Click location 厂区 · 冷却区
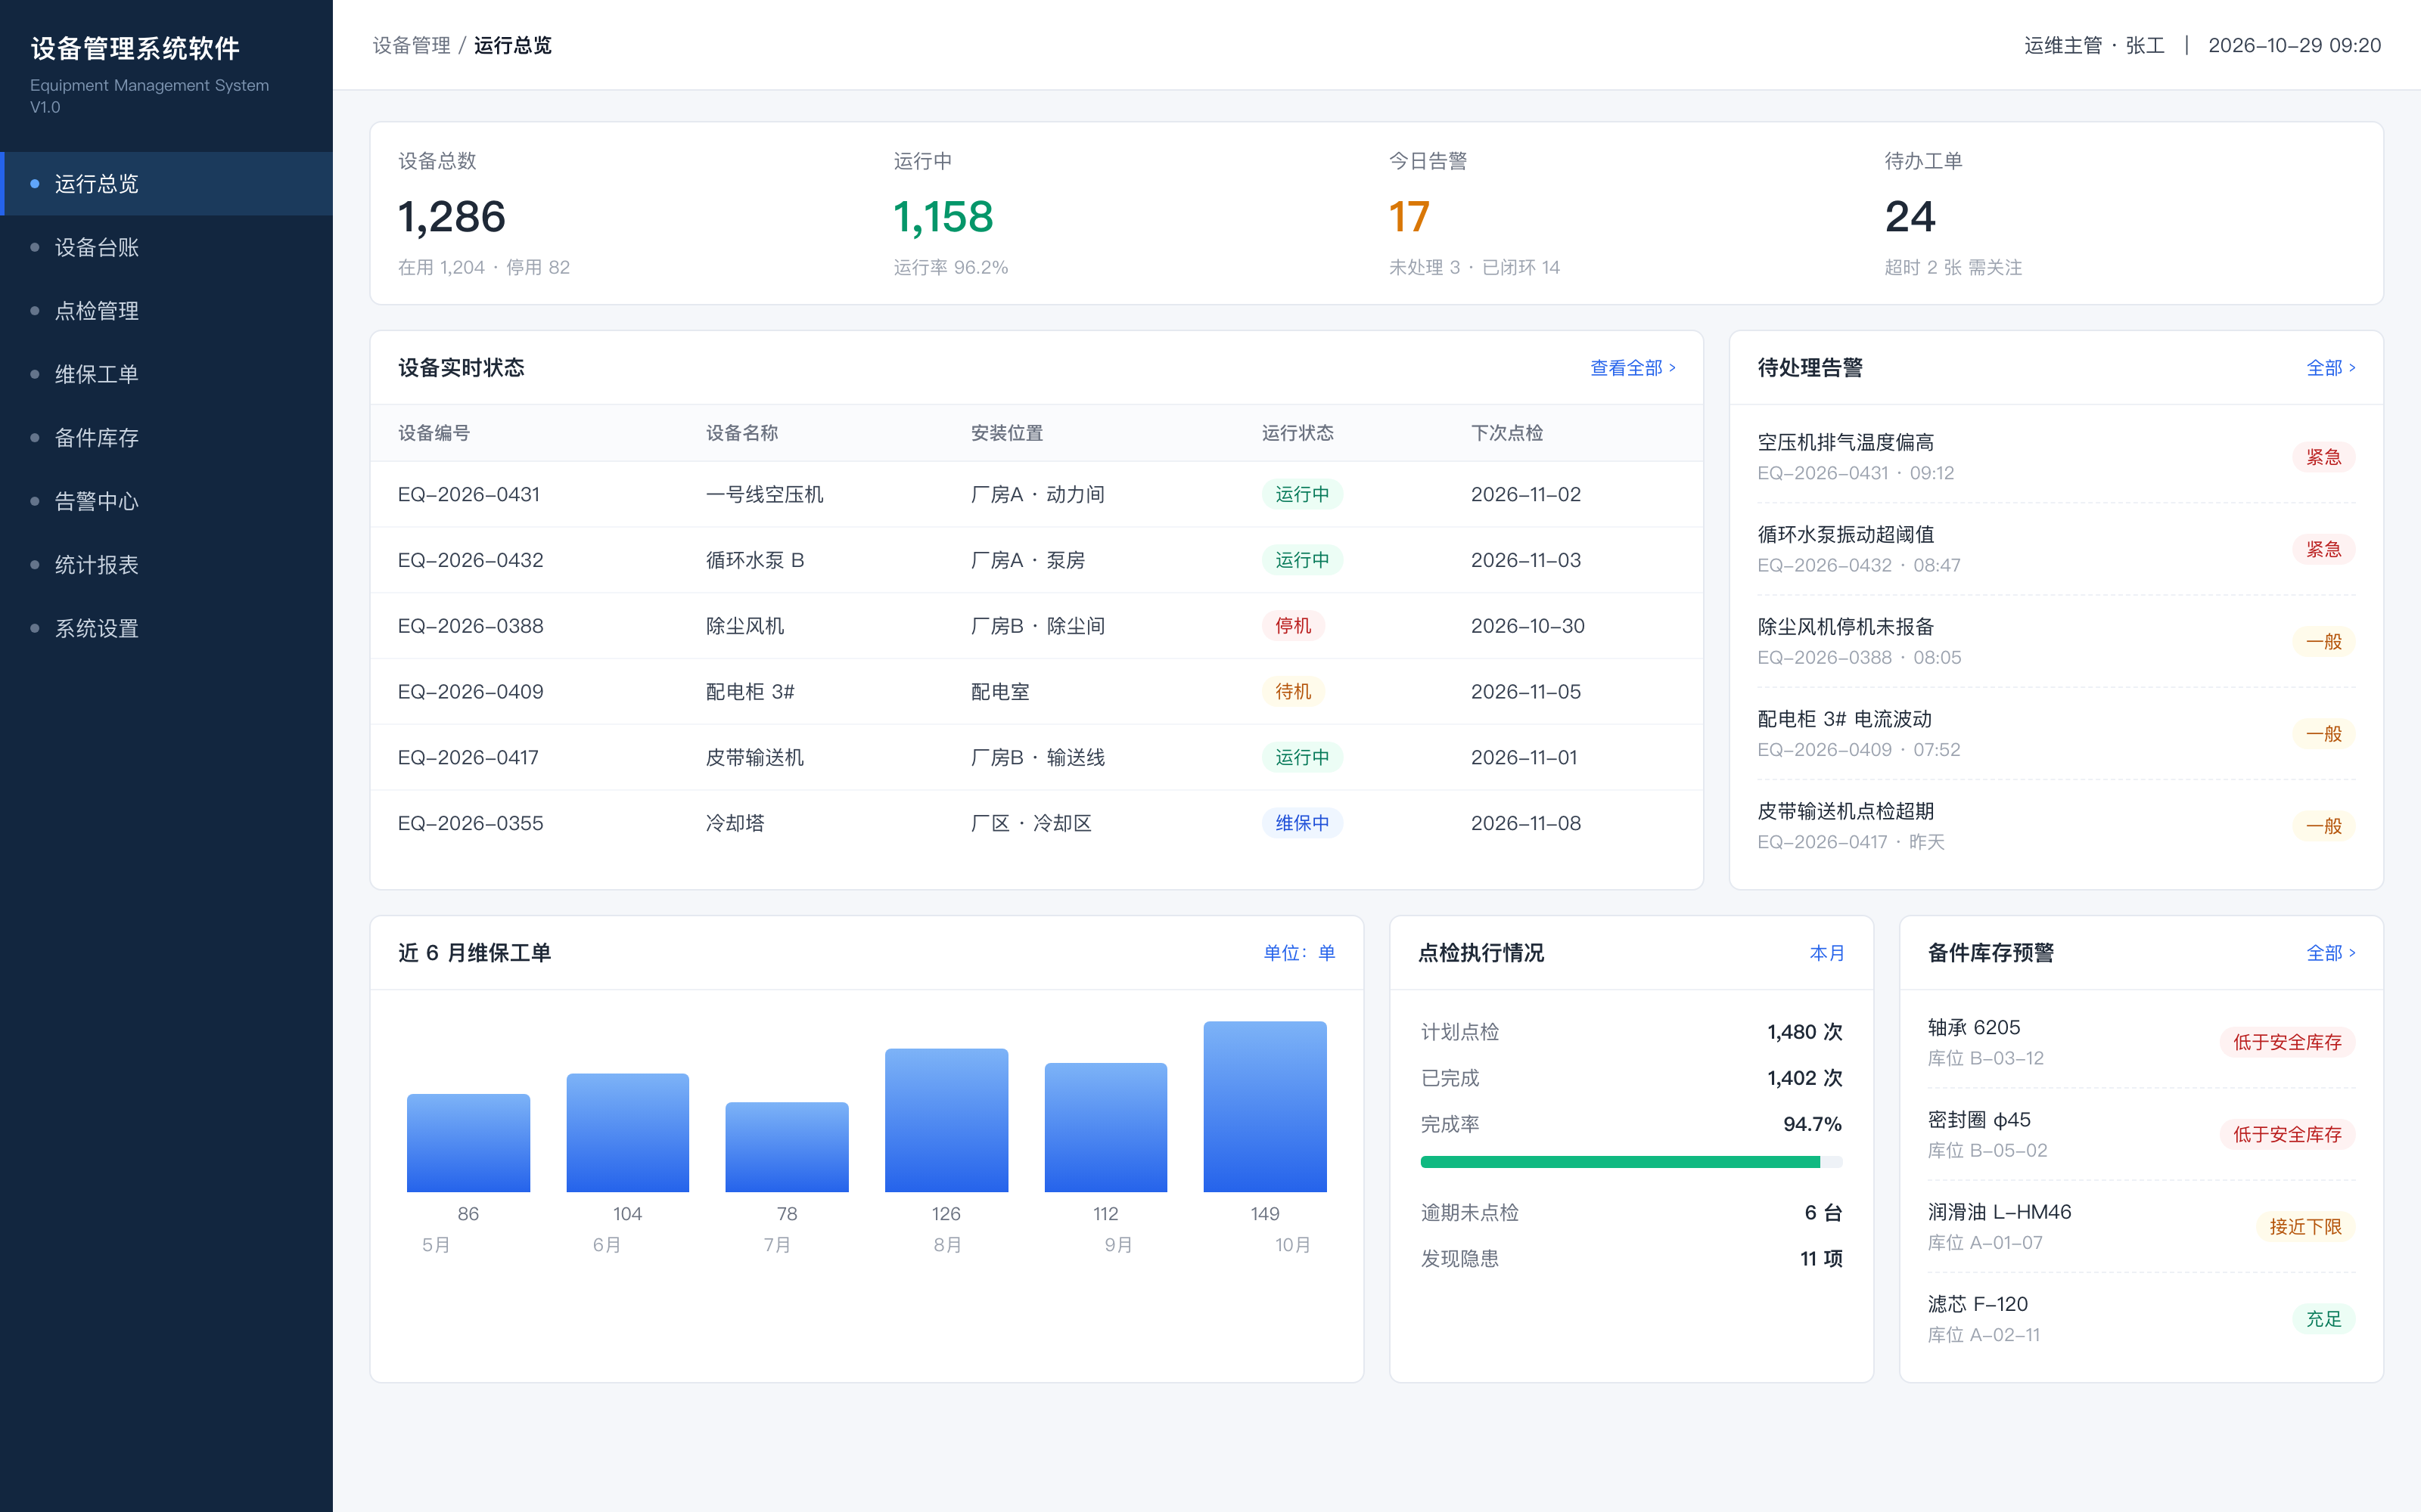Image resolution: width=2421 pixels, height=1512 pixels. point(1030,823)
